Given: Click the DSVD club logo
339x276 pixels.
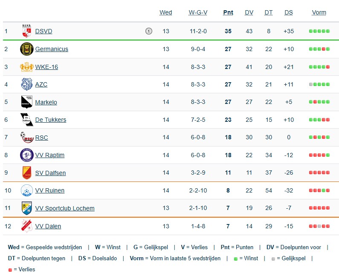Looking at the screenshot, I should 26,31.
